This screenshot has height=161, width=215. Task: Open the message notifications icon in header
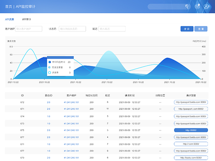tap(197, 7)
